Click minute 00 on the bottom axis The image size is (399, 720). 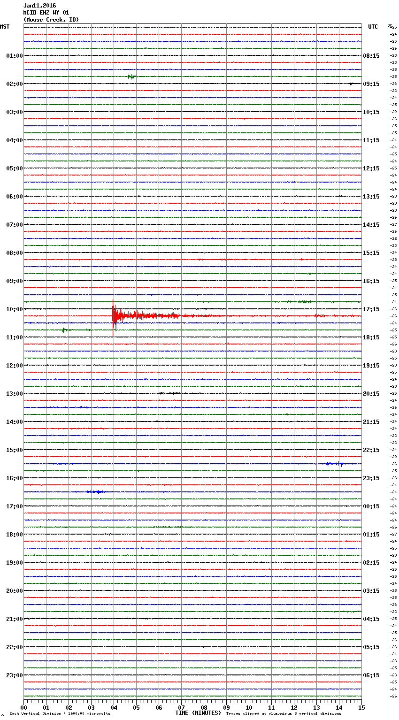(x=23, y=707)
